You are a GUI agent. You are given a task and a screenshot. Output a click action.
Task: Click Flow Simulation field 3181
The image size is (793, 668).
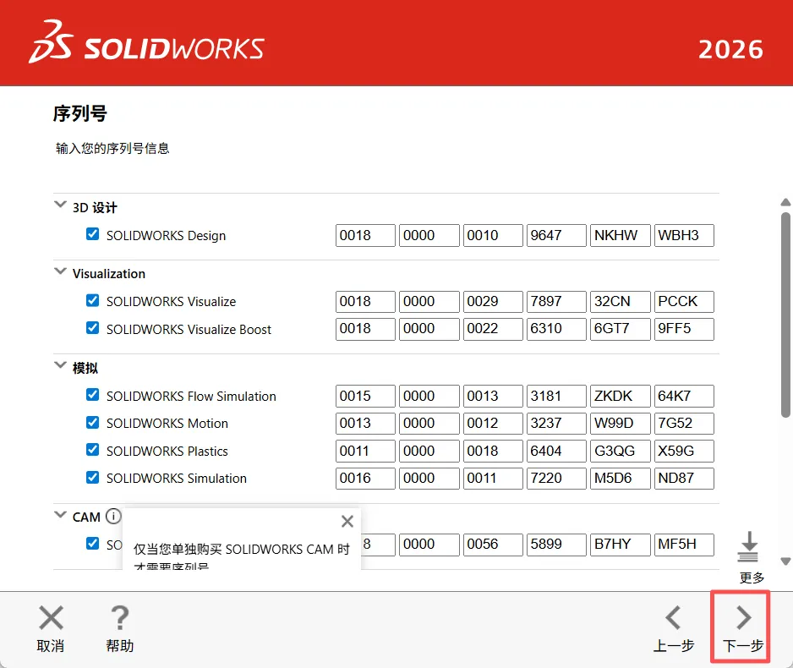tap(556, 396)
